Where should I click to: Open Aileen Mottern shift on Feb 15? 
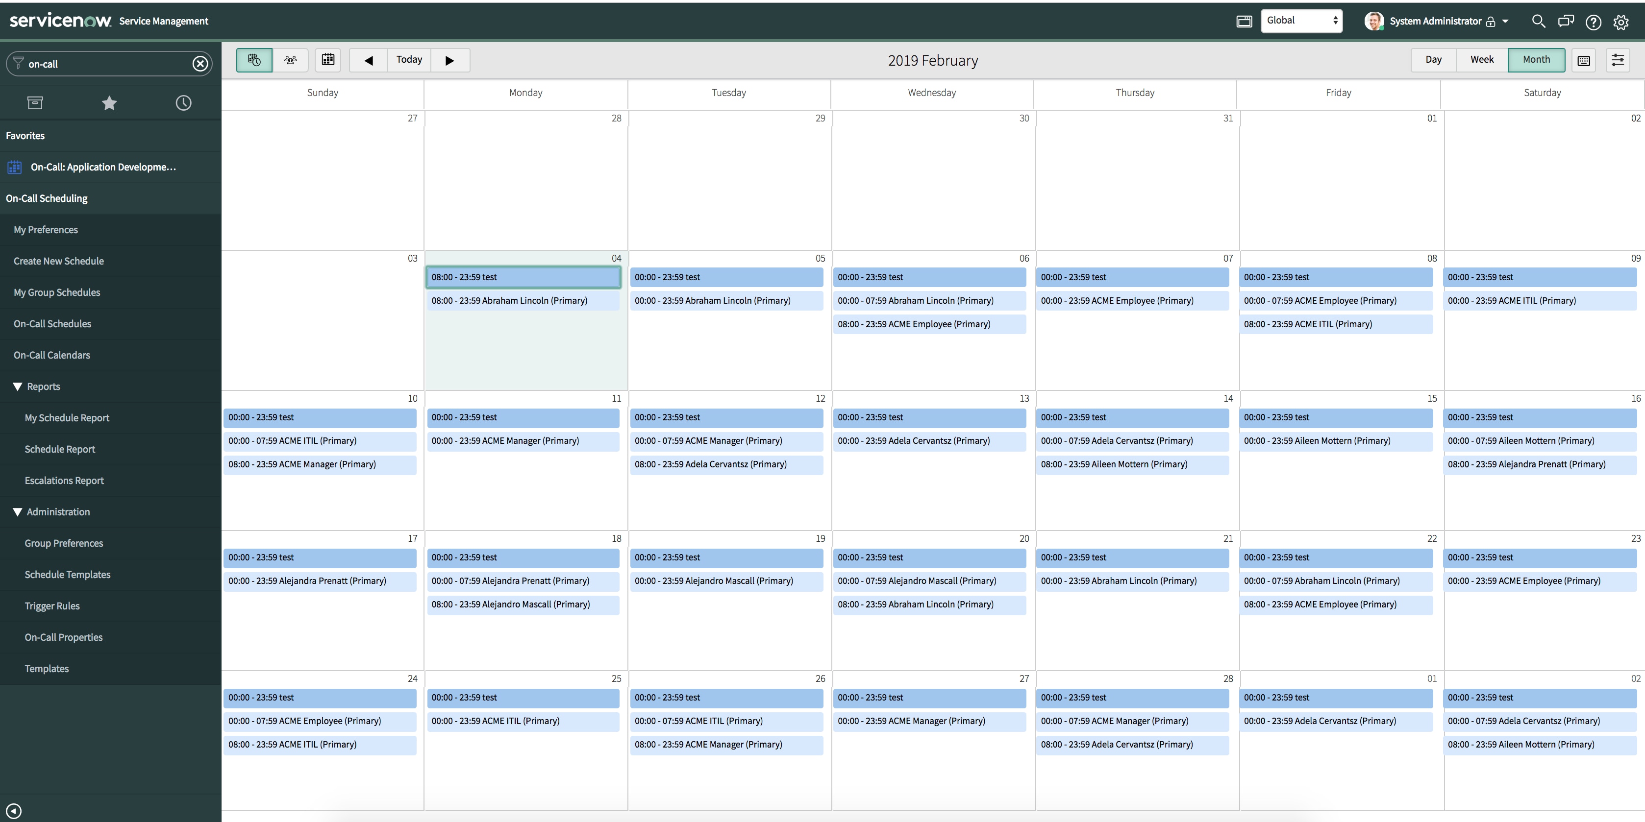(x=1336, y=441)
